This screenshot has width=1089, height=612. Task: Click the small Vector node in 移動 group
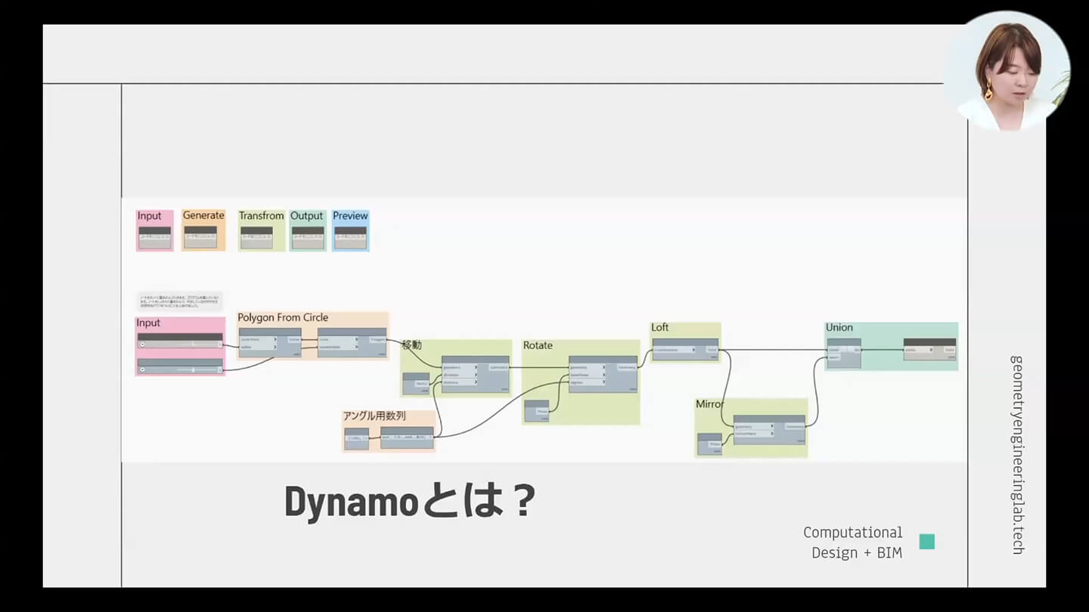pyautogui.click(x=416, y=383)
